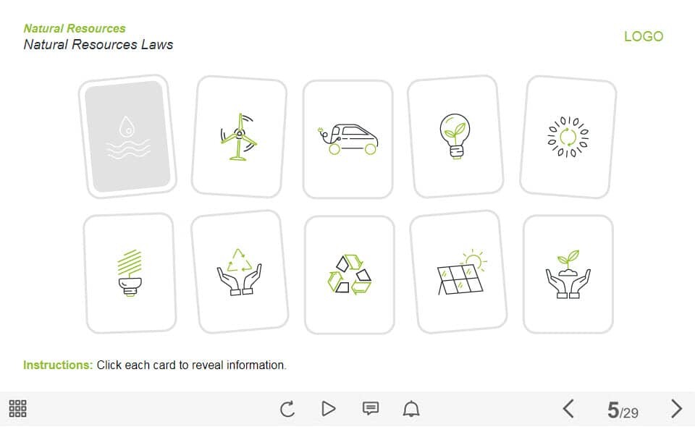The height and width of the screenshot is (427, 695).
Task: Click the notification bell icon
Action: point(411,408)
